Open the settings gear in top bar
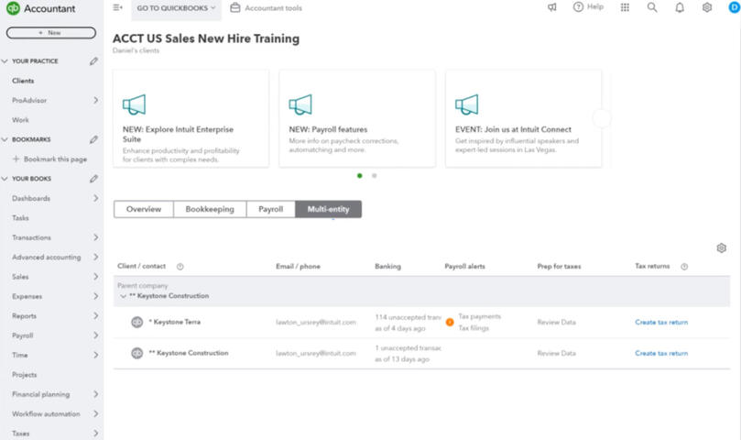Viewport: 741px width, 440px height. 707,7
